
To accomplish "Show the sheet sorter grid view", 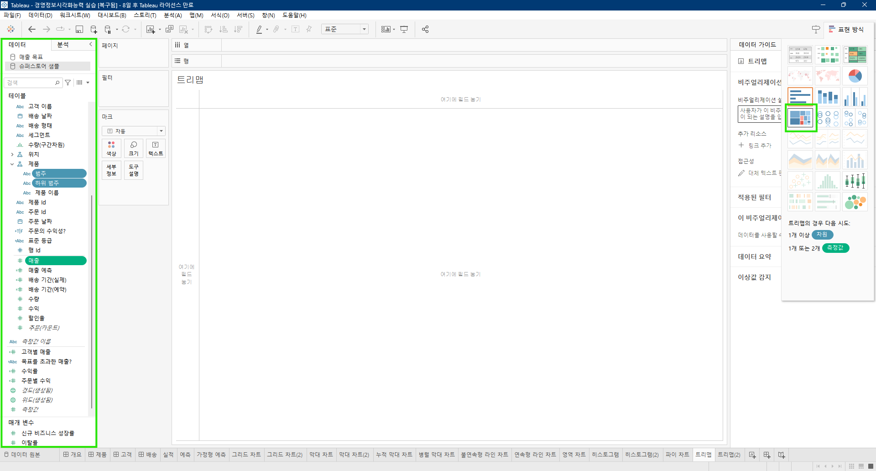I will coord(851,466).
